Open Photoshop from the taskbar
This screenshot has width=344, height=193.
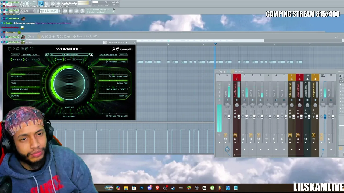pyautogui.click(x=142, y=188)
